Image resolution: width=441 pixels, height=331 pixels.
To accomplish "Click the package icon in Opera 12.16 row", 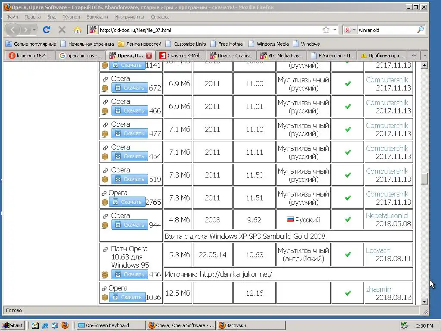I will click(105, 297).
